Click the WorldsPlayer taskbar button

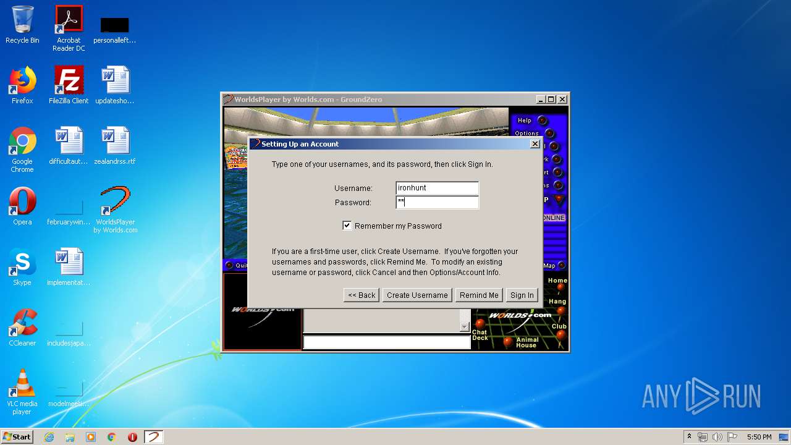coord(154,437)
